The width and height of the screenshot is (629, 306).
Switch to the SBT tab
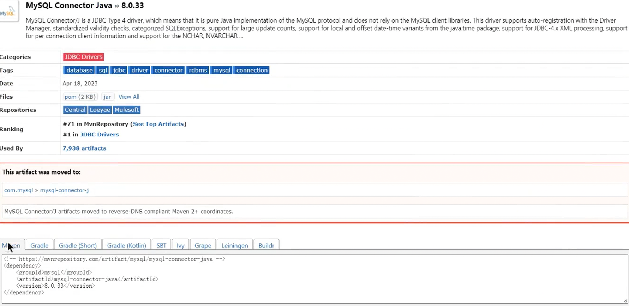click(161, 245)
